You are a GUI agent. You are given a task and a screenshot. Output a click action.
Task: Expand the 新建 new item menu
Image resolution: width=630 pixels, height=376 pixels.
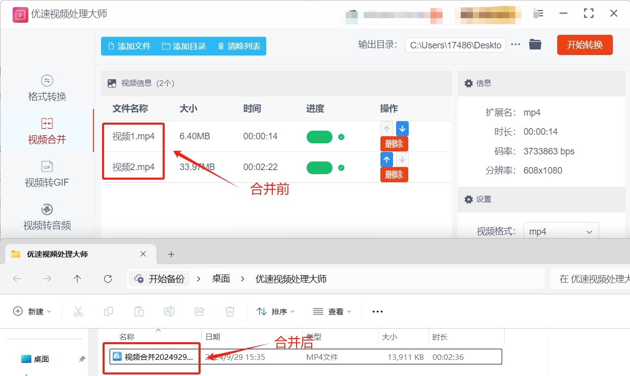coord(32,311)
